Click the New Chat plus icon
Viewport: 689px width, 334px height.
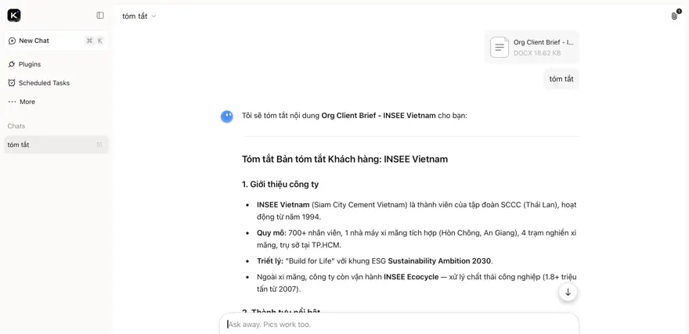pos(12,41)
